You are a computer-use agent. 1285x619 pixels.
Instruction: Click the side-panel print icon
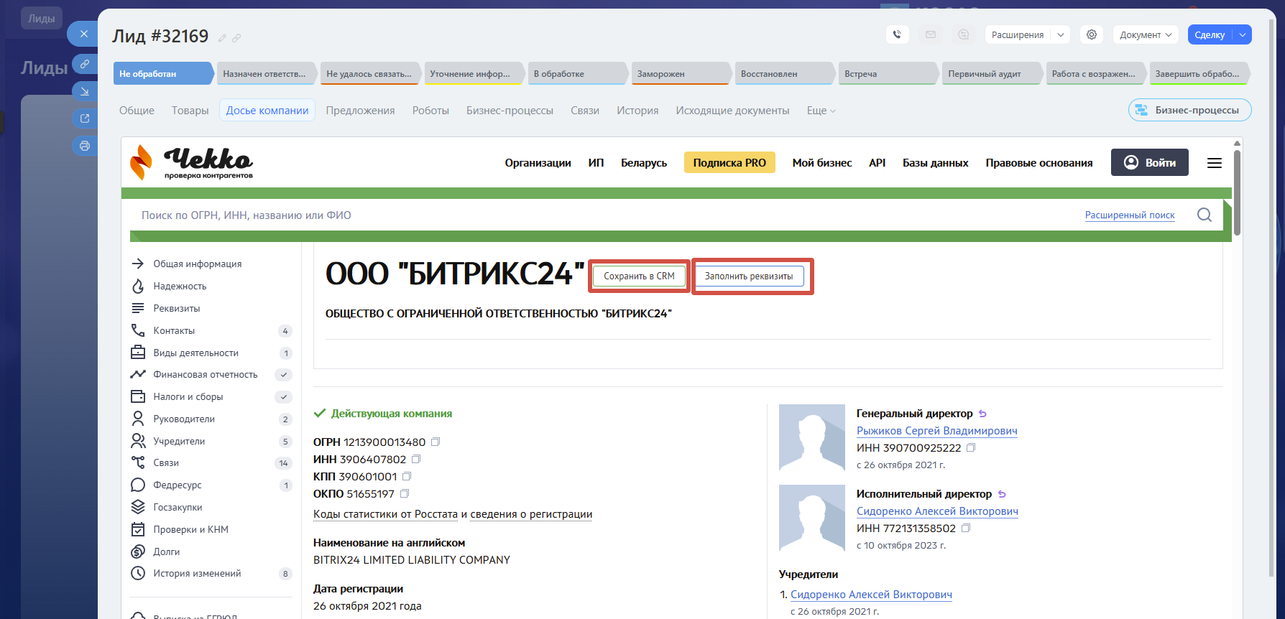pyautogui.click(x=85, y=146)
